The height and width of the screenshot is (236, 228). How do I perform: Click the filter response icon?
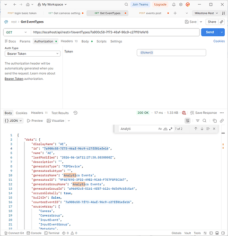(x=198, y=121)
